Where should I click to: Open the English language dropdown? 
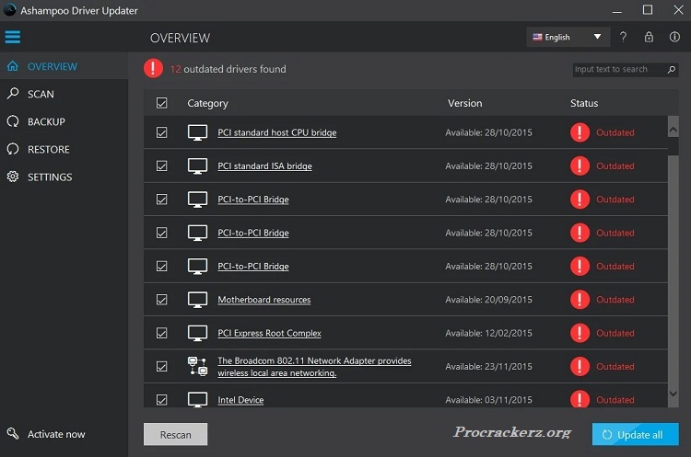point(567,38)
